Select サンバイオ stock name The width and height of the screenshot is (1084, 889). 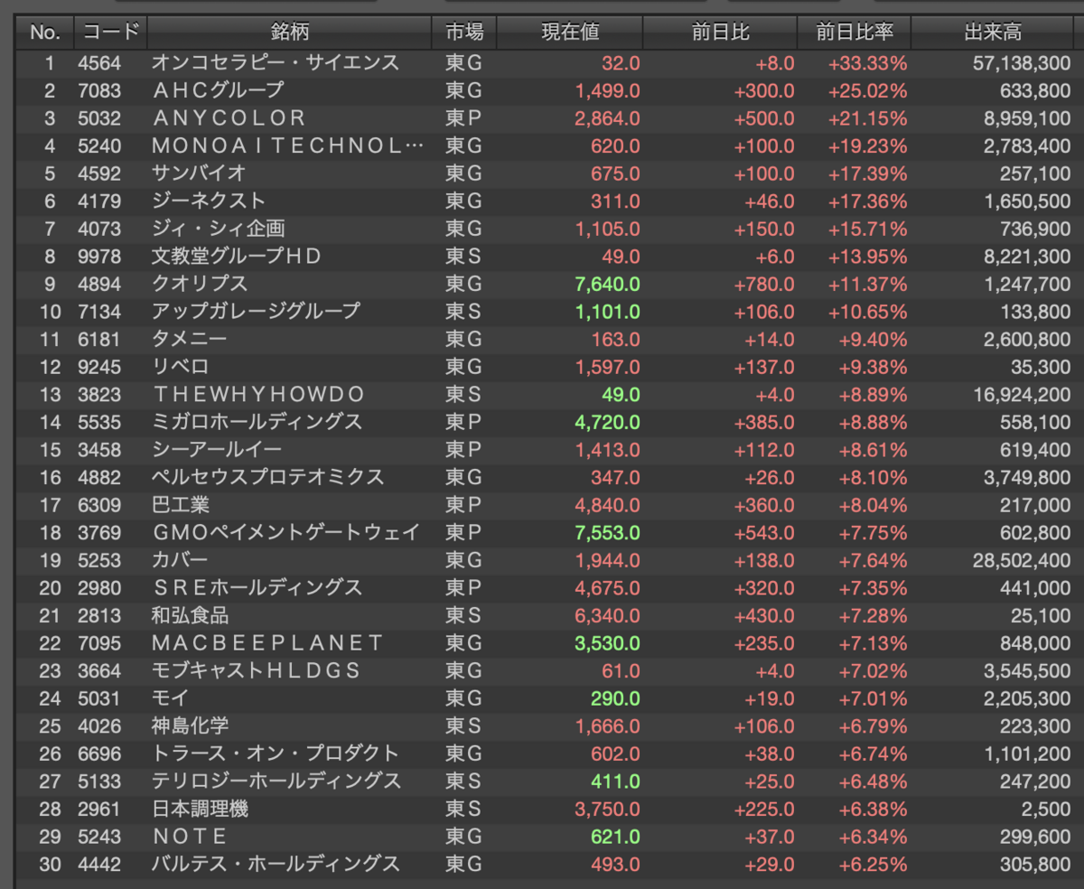coord(199,173)
